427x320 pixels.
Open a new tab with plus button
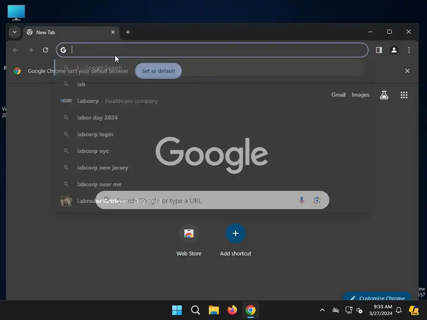click(x=128, y=32)
